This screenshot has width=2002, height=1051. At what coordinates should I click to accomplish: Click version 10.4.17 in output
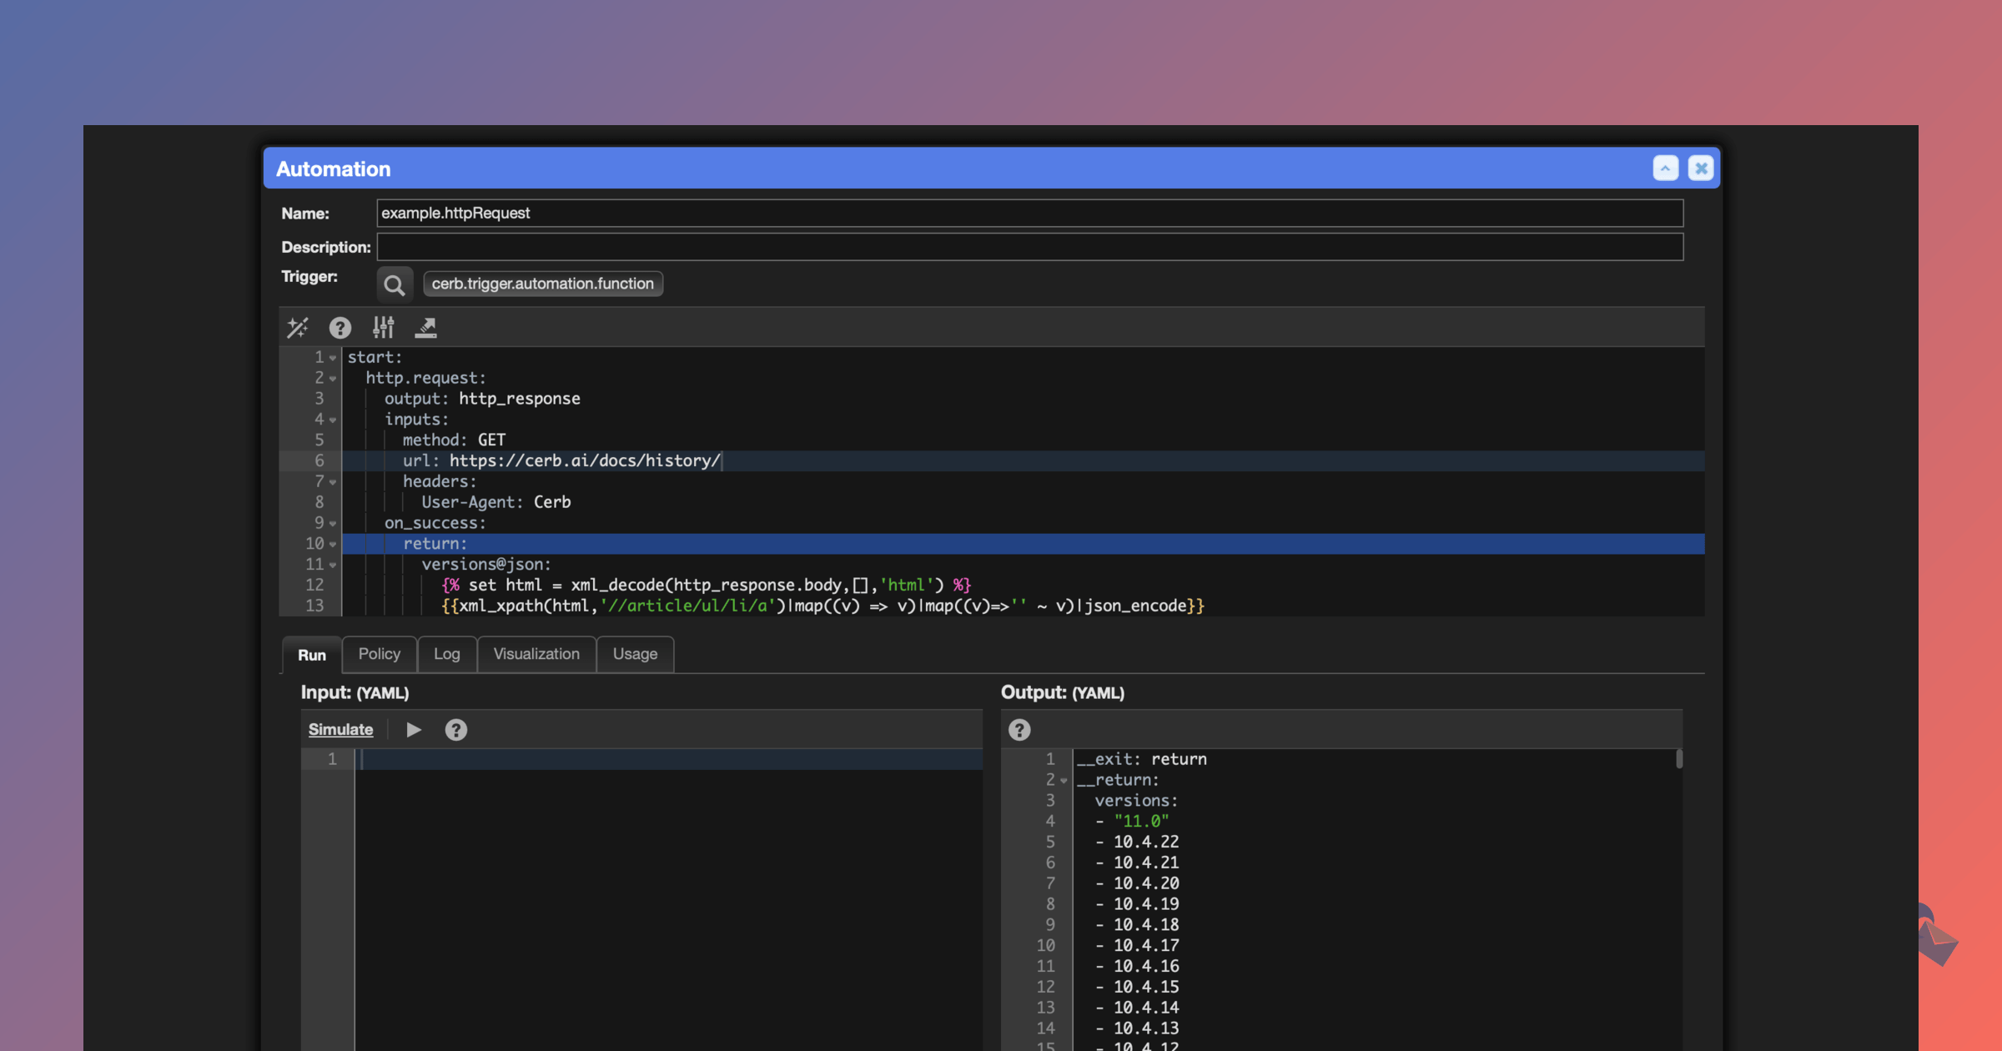tap(1146, 946)
